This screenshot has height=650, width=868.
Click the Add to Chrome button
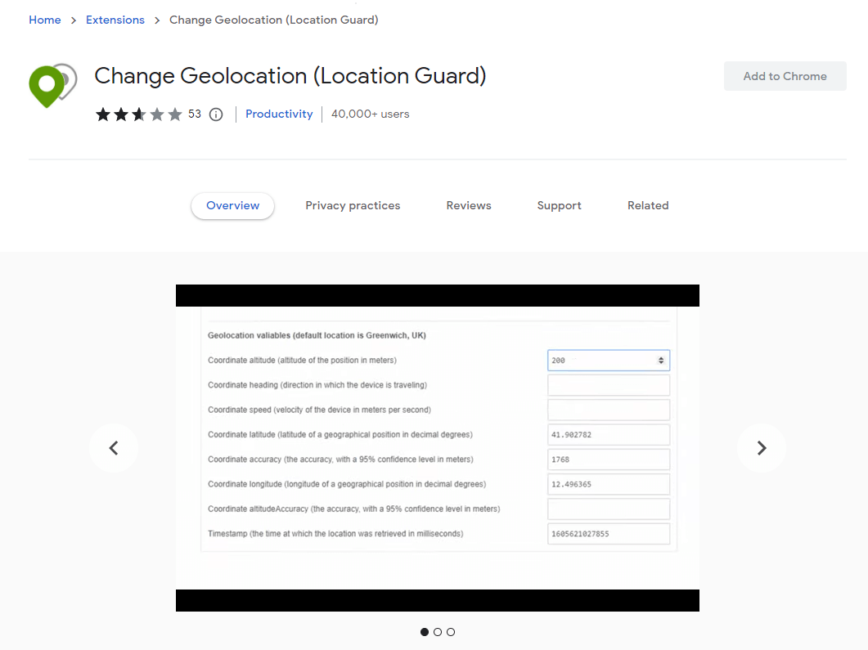785,76
